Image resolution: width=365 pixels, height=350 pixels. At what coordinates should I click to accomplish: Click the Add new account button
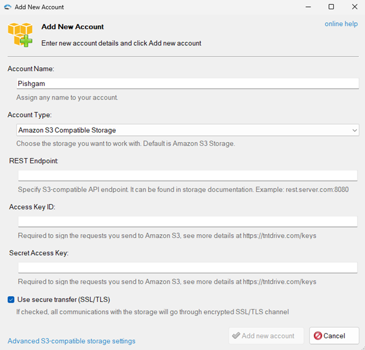point(266,335)
